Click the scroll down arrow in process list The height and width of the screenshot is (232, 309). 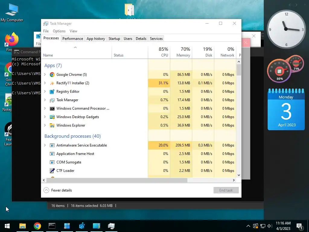(x=239, y=175)
